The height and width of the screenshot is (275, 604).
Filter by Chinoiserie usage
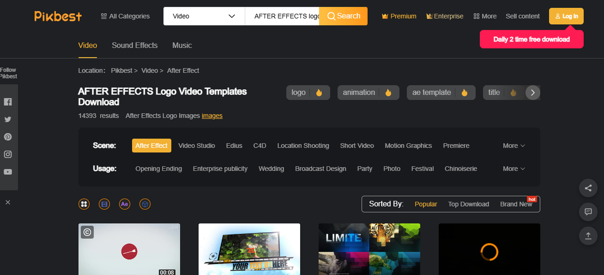pyautogui.click(x=461, y=169)
